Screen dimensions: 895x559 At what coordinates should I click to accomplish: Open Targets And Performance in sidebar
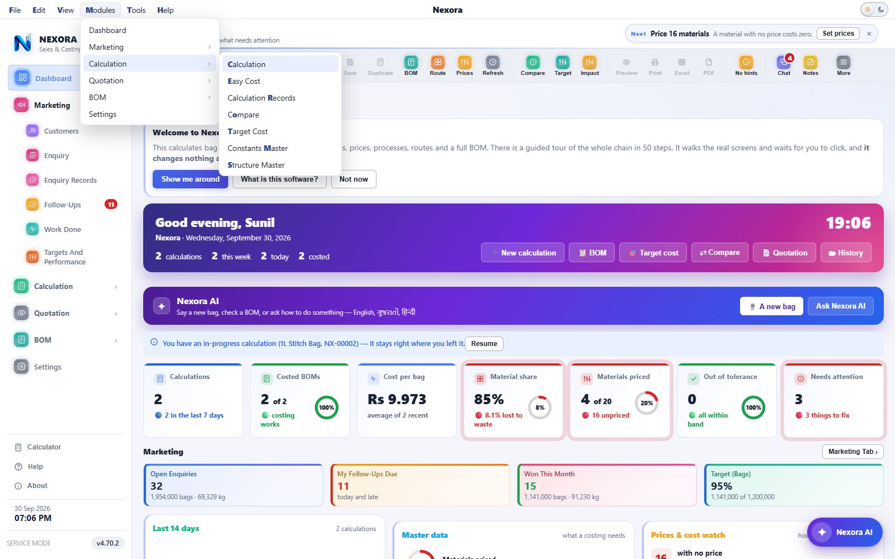pos(65,257)
